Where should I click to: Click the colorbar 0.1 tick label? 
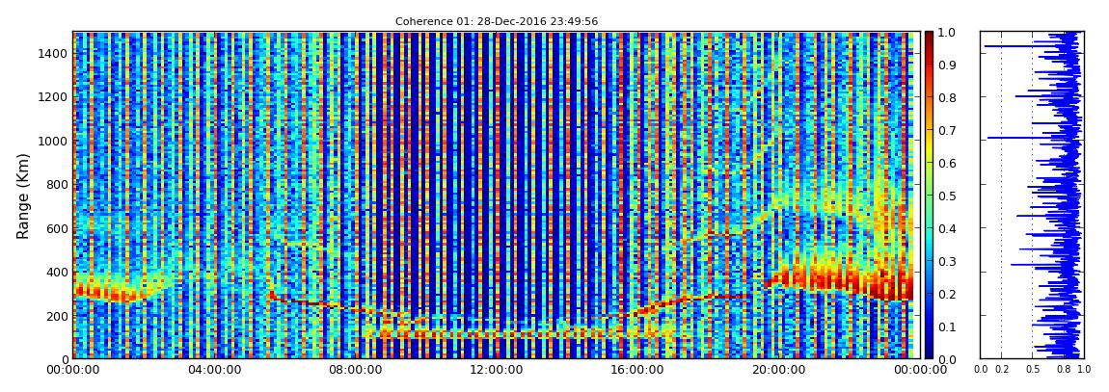tap(946, 327)
